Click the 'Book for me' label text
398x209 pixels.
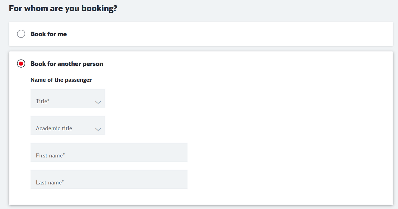point(49,34)
